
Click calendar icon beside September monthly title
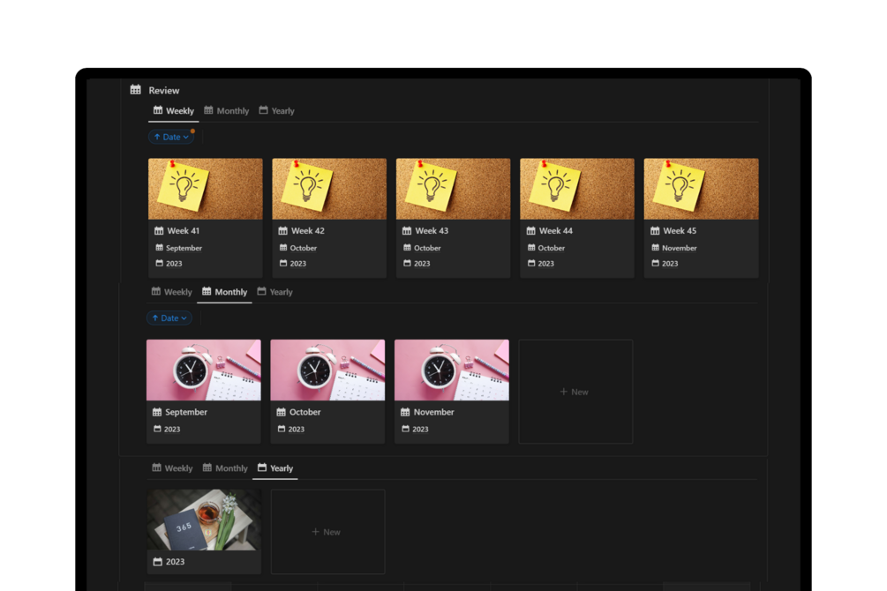[x=157, y=412]
